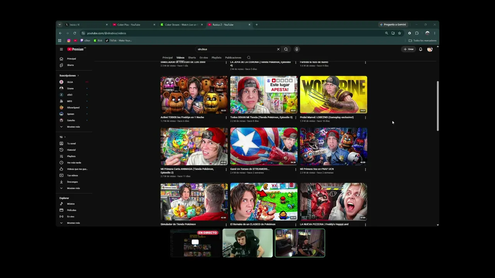
Task: Open the Instagram bookmark
Action: (x=69, y=41)
